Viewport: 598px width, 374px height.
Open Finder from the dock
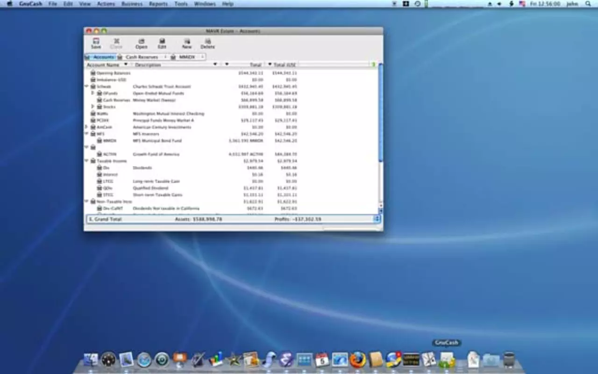[90, 360]
